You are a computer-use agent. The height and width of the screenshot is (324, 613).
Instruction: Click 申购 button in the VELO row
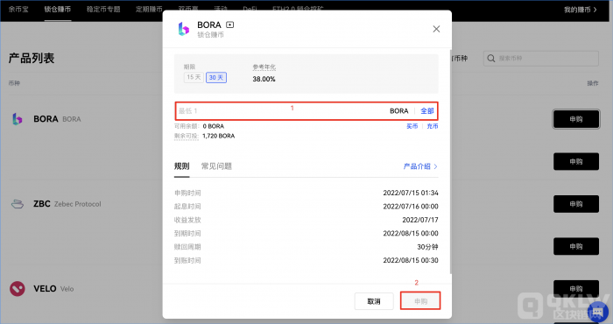[x=576, y=288]
